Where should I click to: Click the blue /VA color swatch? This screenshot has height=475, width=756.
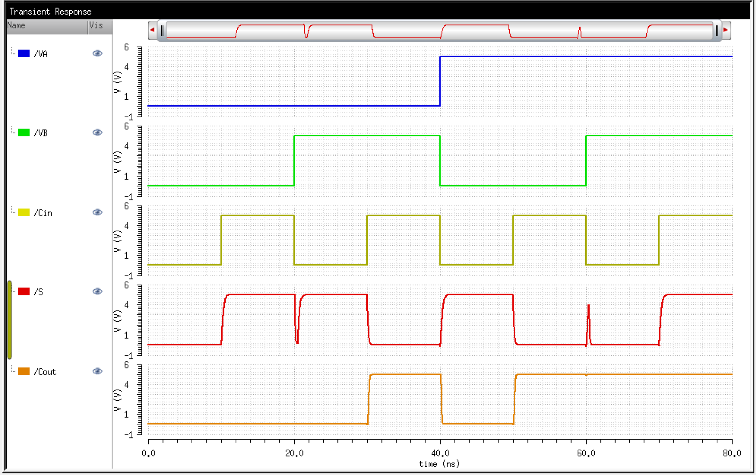pos(24,53)
